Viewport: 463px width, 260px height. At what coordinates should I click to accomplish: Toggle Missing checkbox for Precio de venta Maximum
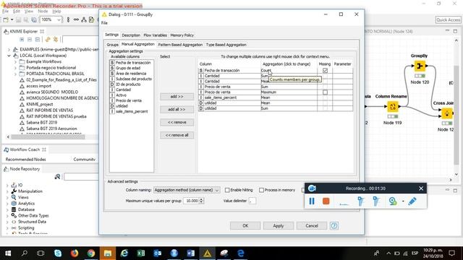pos(325,92)
